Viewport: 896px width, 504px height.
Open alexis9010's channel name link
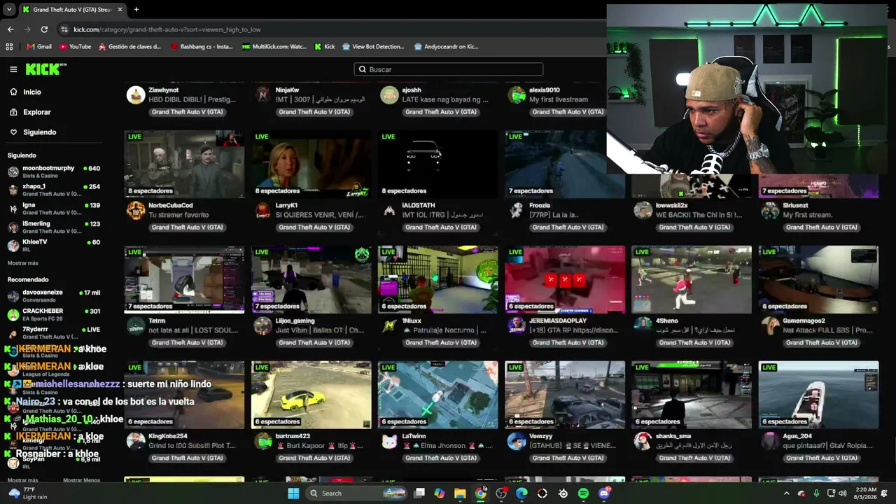pyautogui.click(x=545, y=90)
